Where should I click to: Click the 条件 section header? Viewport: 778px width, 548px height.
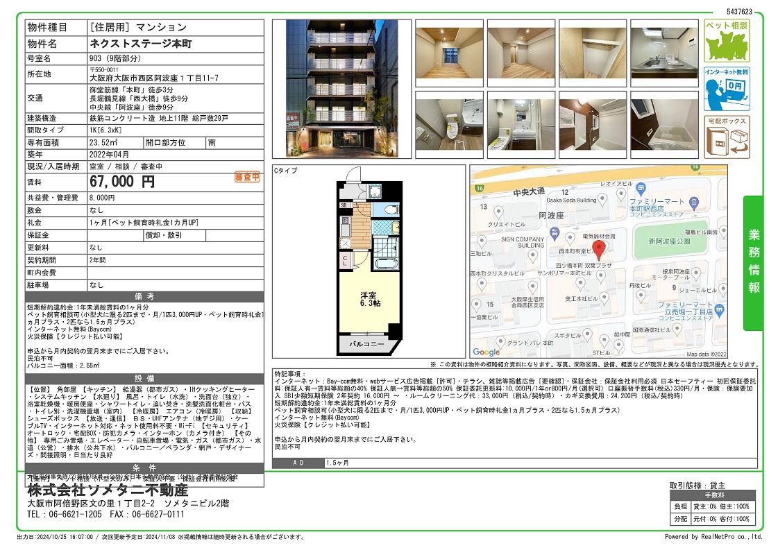pos(144,468)
